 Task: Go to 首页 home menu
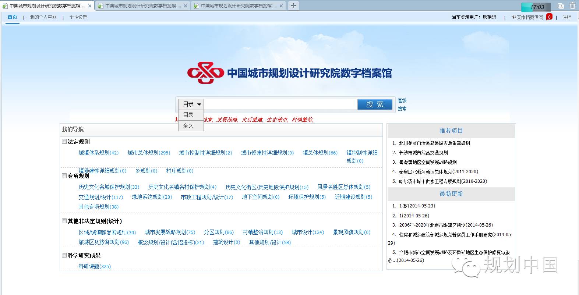click(12, 17)
